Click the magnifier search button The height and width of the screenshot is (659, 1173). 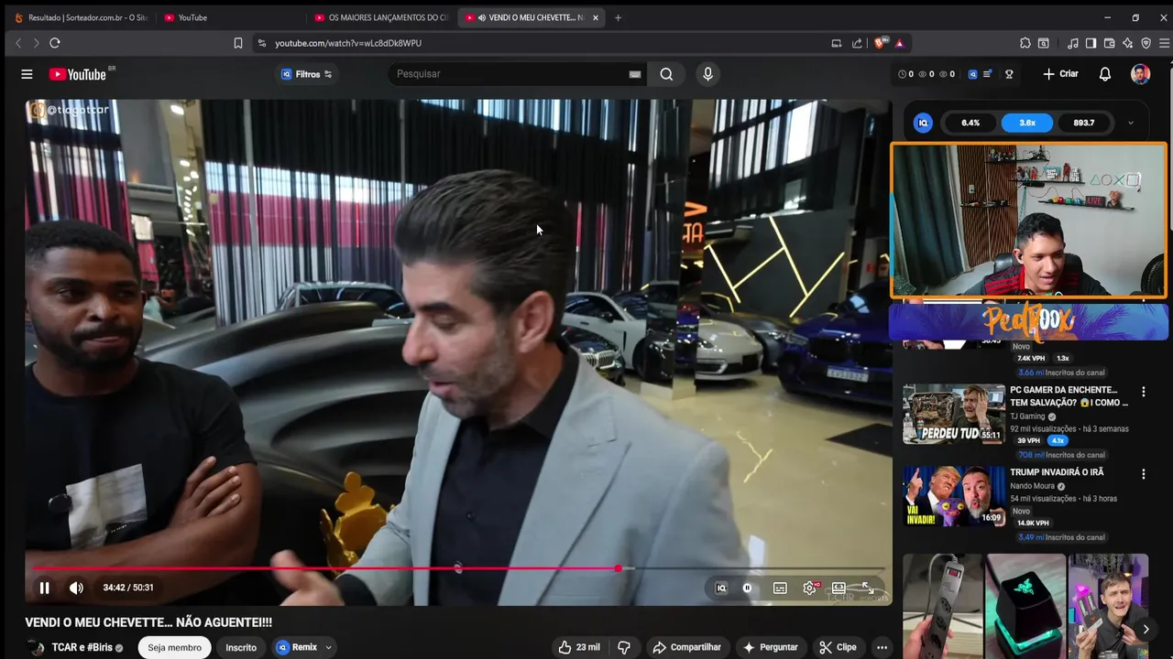(666, 74)
